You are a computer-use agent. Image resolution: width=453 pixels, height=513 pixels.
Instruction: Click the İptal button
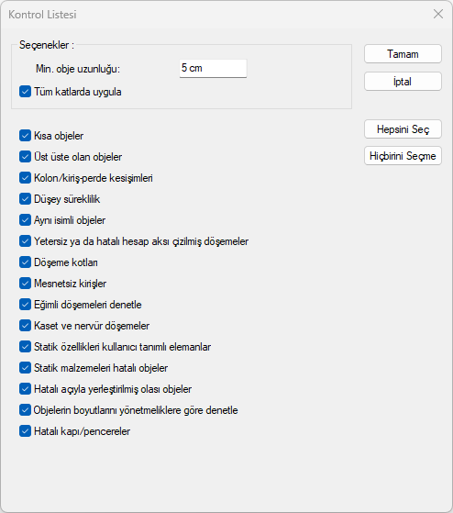403,82
